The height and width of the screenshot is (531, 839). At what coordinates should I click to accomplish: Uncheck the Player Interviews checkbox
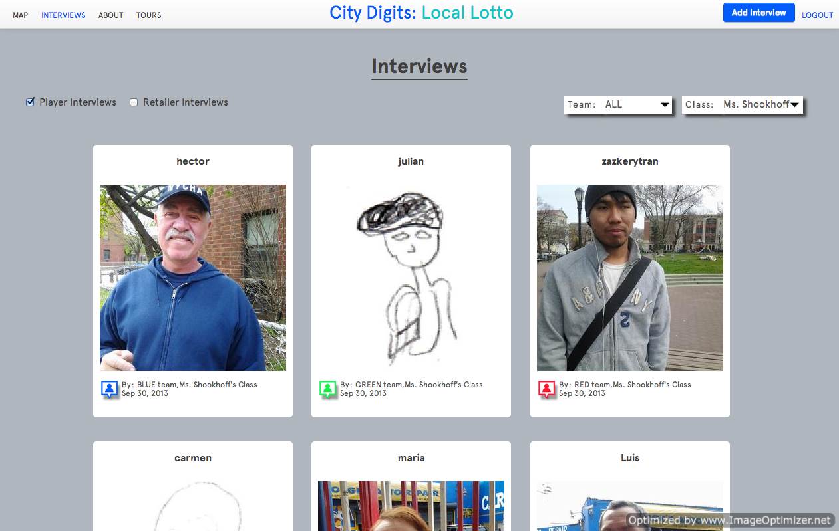click(30, 102)
